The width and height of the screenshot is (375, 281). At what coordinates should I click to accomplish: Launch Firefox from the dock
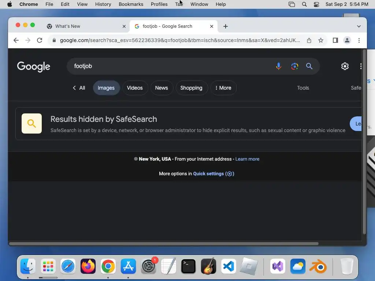(88, 266)
